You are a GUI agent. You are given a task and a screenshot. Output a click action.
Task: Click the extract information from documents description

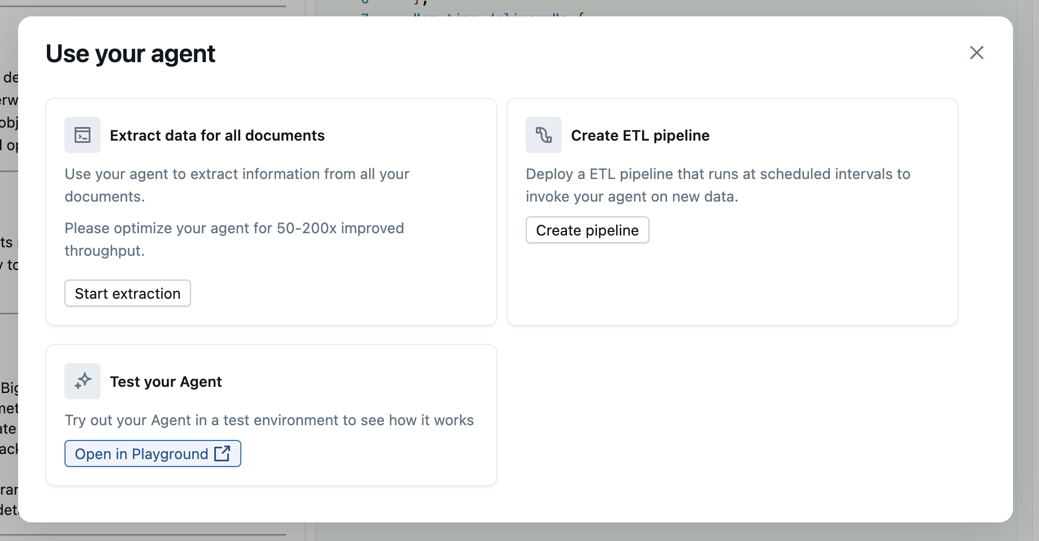236,185
